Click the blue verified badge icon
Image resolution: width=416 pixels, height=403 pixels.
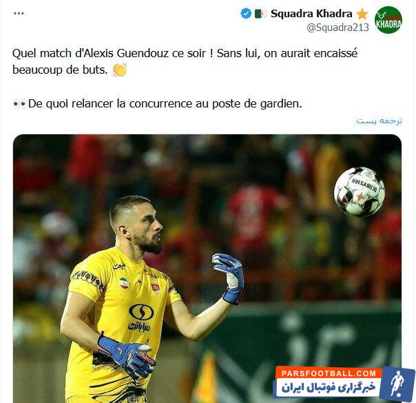(246, 13)
